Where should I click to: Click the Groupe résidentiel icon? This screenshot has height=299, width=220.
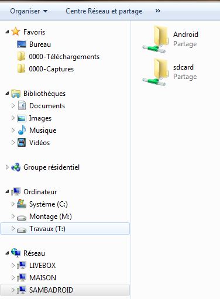point(16,167)
